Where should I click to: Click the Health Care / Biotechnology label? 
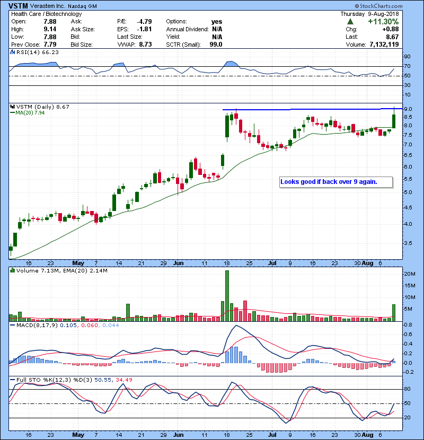[x=47, y=14]
